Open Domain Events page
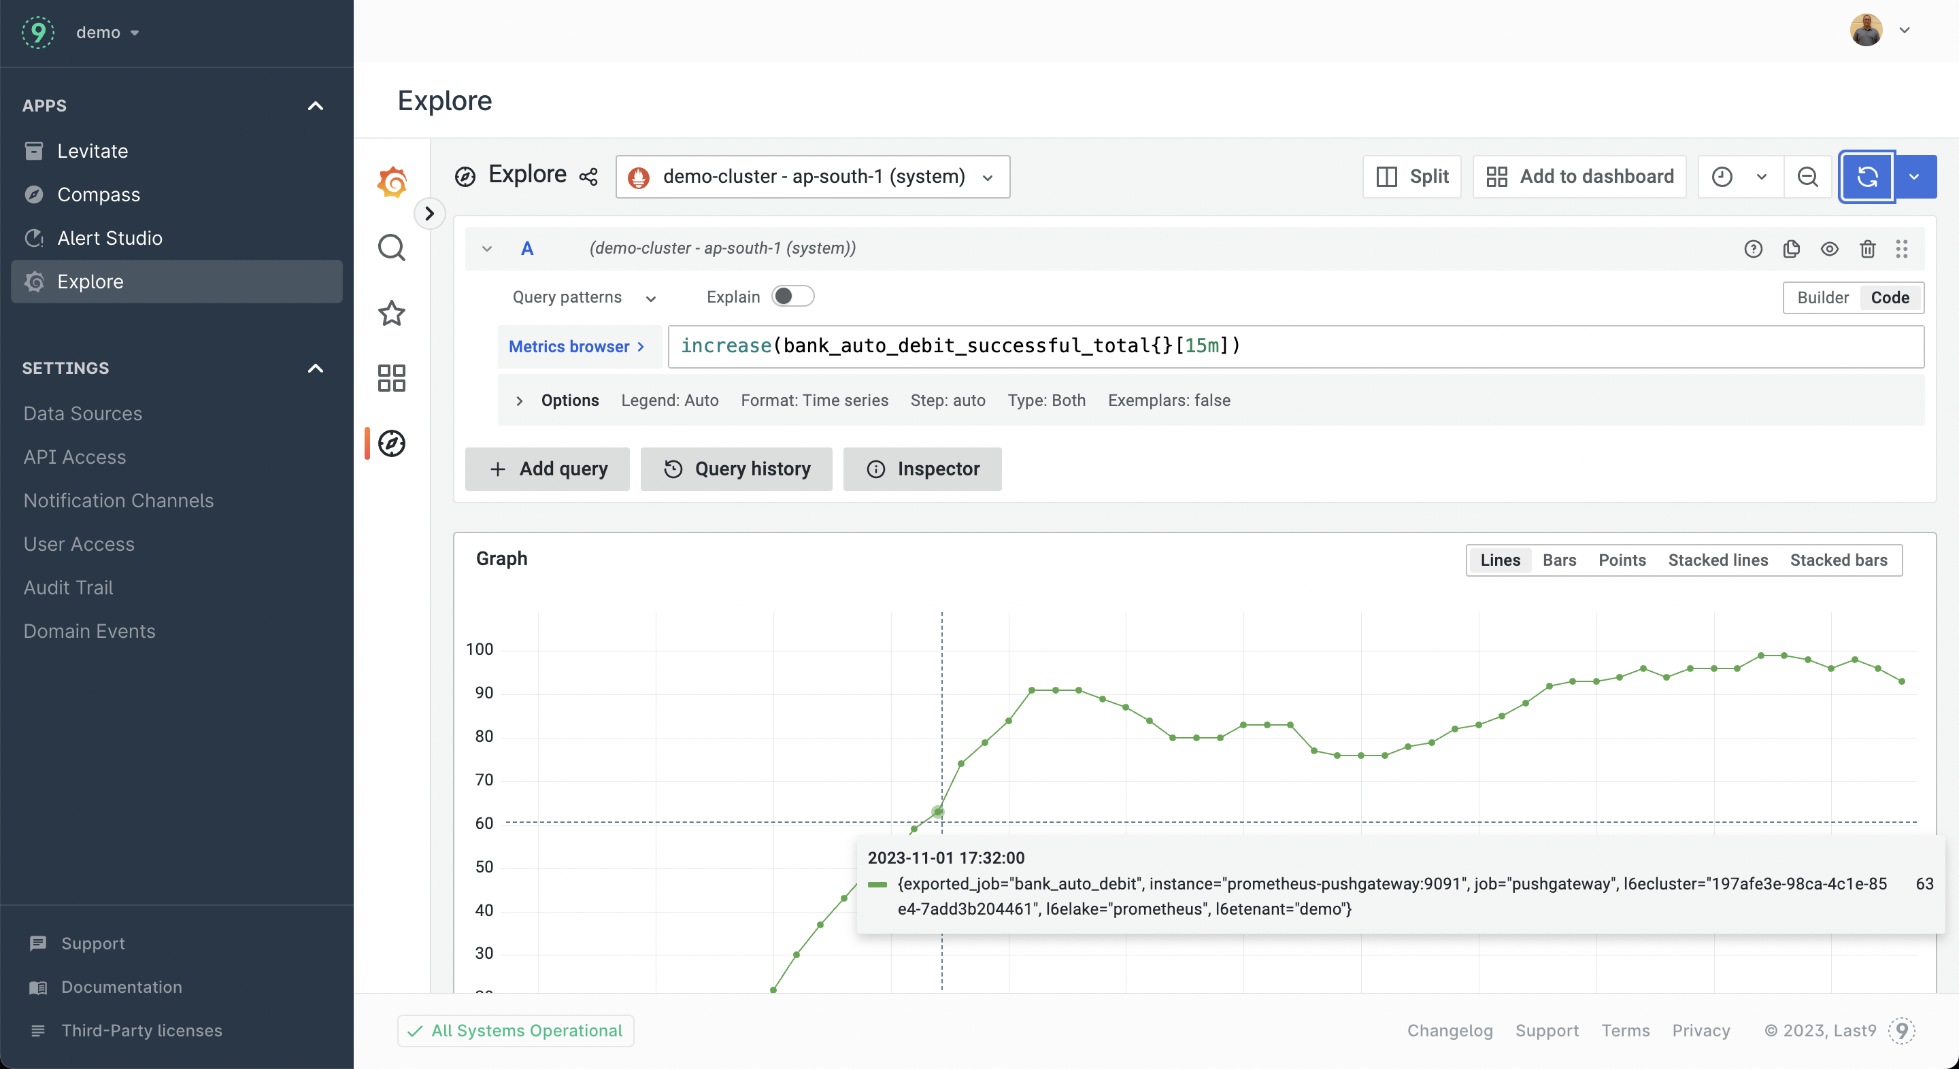Viewport: 1959px width, 1069px height. tap(89, 630)
